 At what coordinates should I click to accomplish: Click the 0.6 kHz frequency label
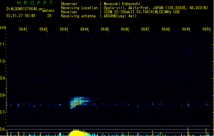point(3,129)
